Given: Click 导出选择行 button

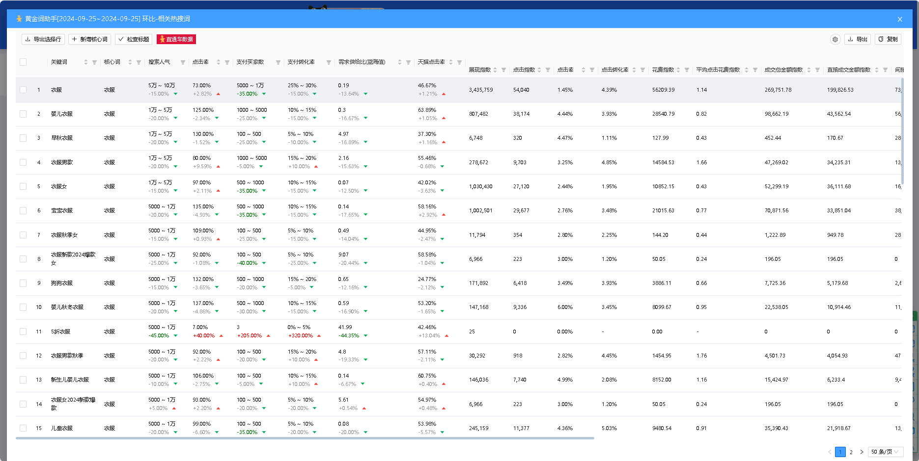Looking at the screenshot, I should point(43,39).
